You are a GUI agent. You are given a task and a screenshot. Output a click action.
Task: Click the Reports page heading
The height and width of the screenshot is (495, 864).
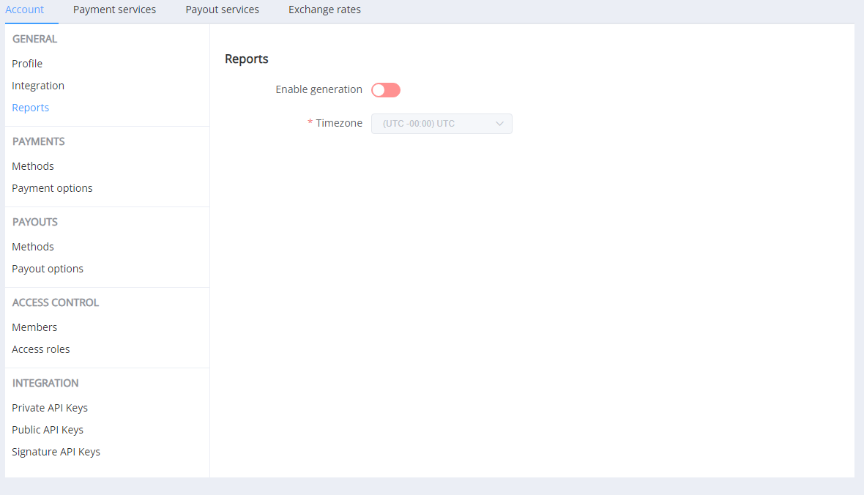click(x=247, y=59)
